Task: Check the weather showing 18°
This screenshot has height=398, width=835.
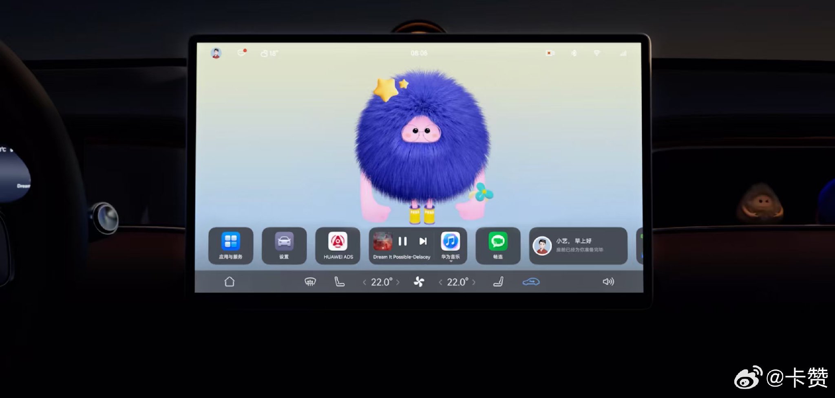Action: point(269,53)
